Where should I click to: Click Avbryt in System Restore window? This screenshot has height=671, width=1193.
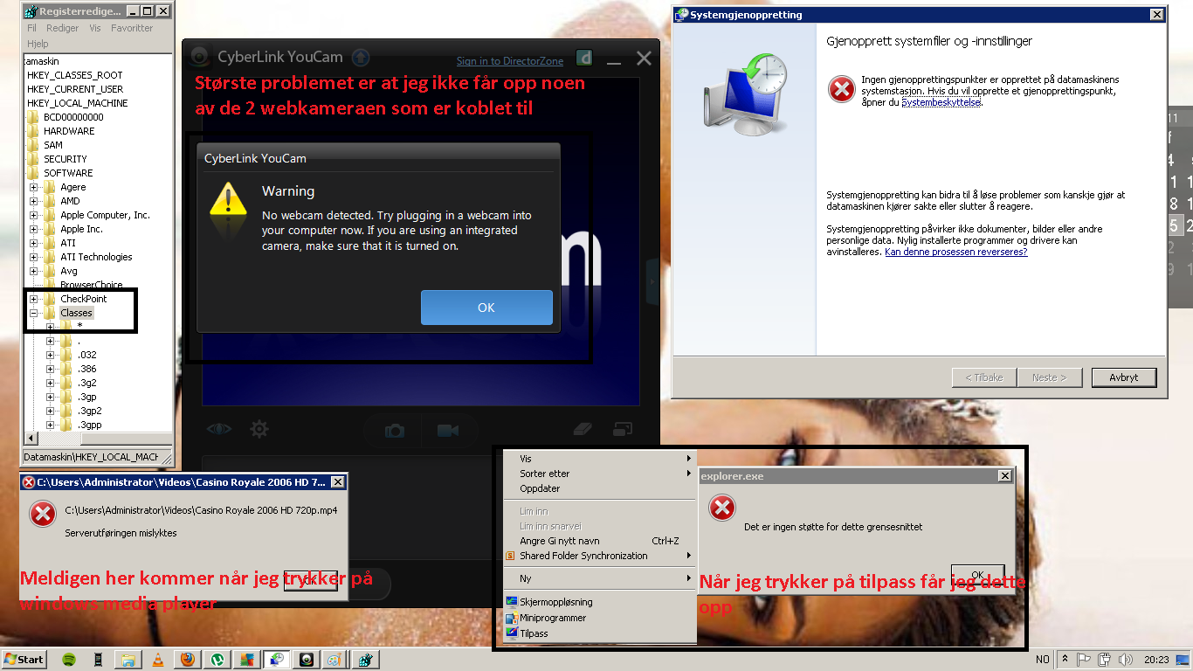pos(1124,377)
